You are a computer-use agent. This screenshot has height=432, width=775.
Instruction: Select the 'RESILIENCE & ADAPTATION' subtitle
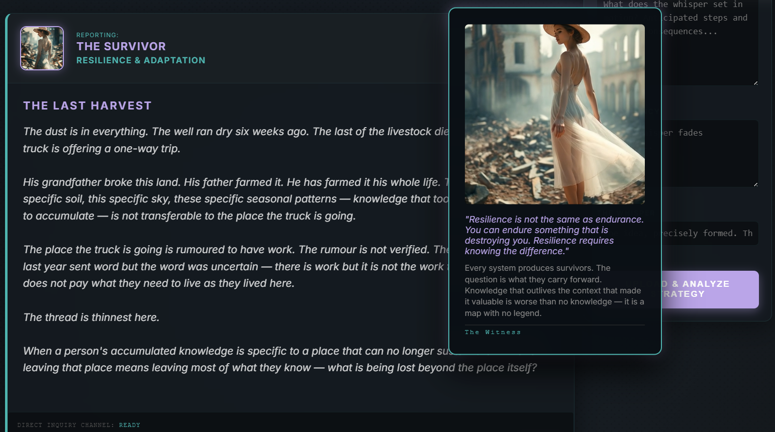coord(141,60)
